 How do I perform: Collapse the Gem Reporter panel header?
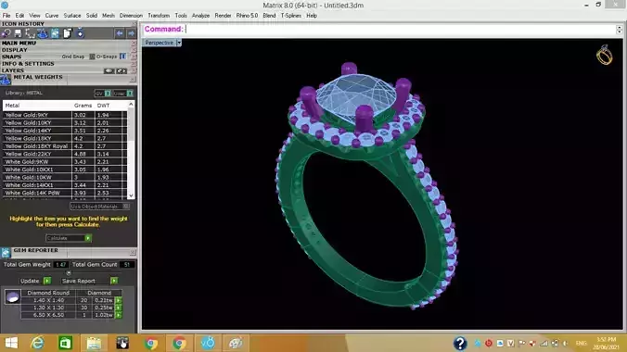tap(35, 250)
